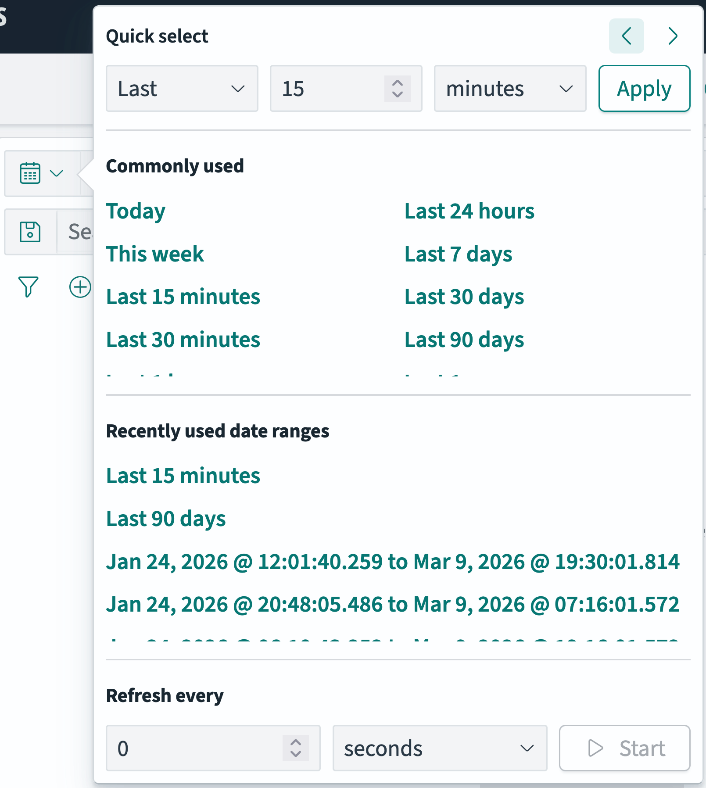This screenshot has width=706, height=788.
Task: Click the previous time window arrow
Action: click(x=626, y=36)
